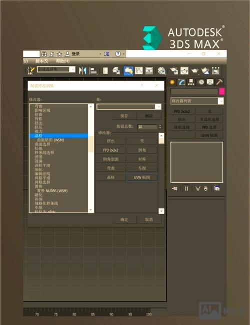Open the question mark help icon
Image resolution: width=250 pixels, height=325 pixels.
[x=117, y=54]
